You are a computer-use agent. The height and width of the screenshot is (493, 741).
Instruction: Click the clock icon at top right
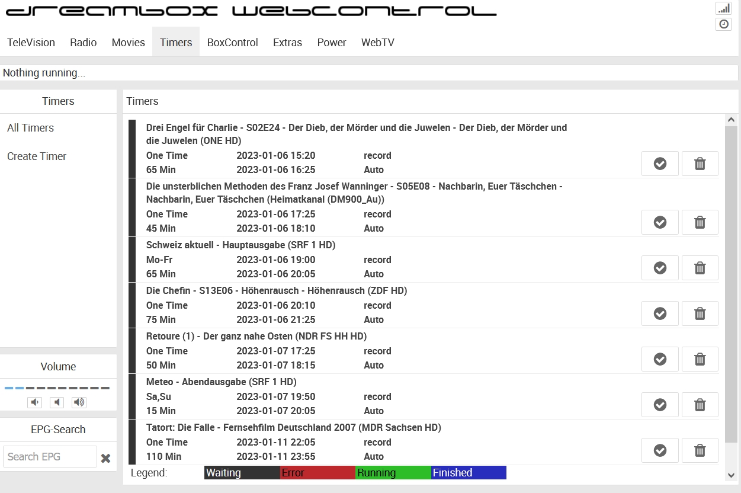[x=723, y=24]
